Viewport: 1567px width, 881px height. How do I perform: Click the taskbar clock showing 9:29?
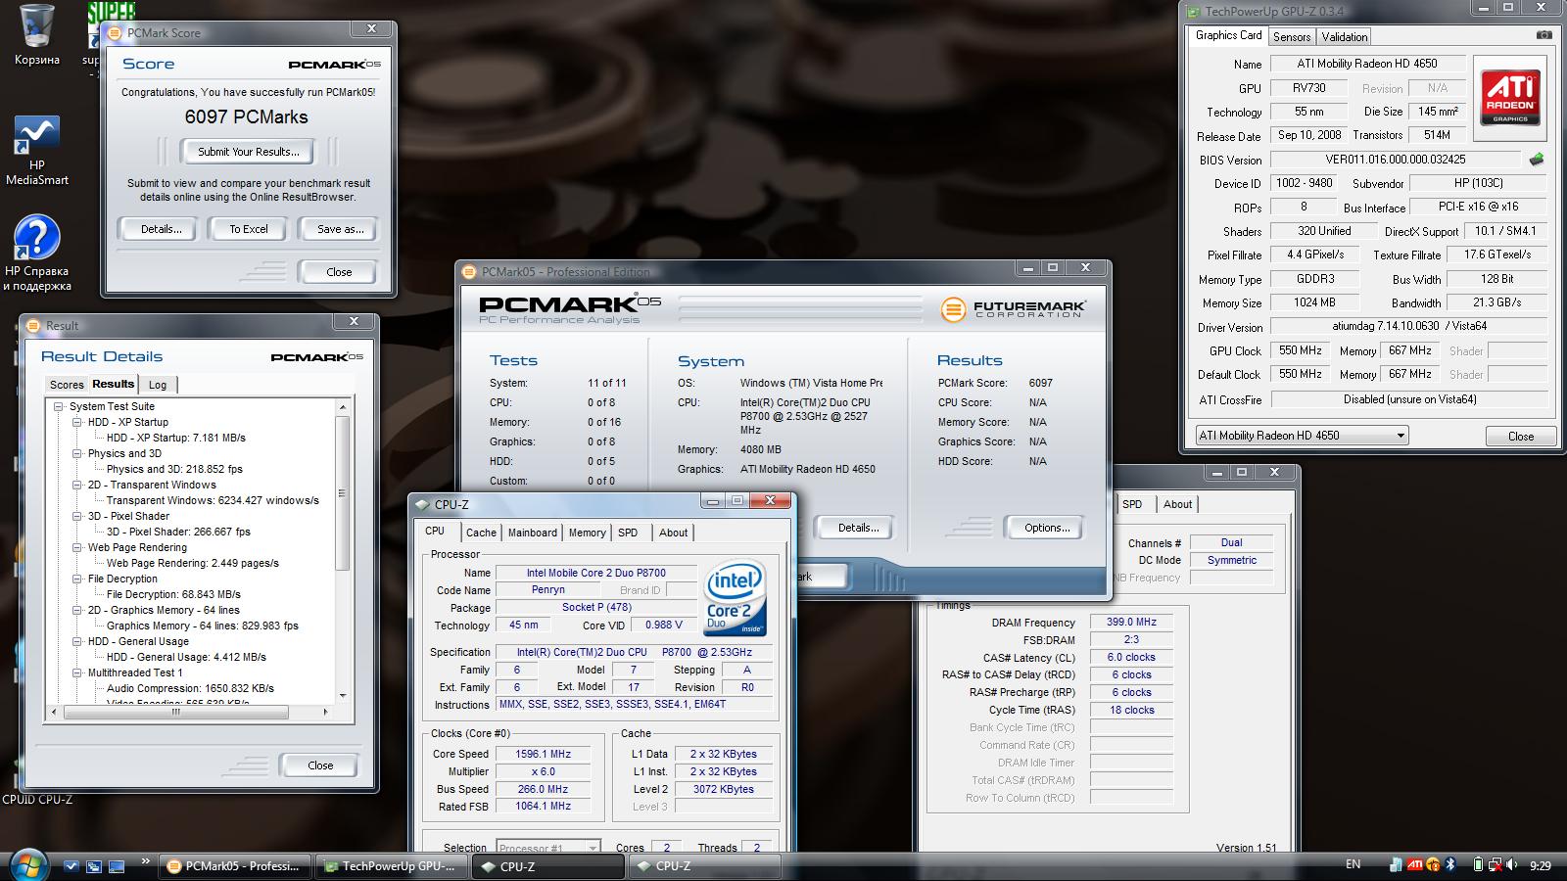[x=1541, y=865]
